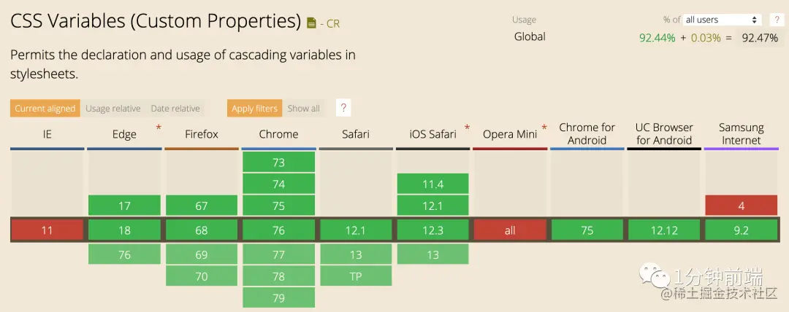Click the Chrome for Android column header
Screen dimensions: 789x312
coord(587,134)
